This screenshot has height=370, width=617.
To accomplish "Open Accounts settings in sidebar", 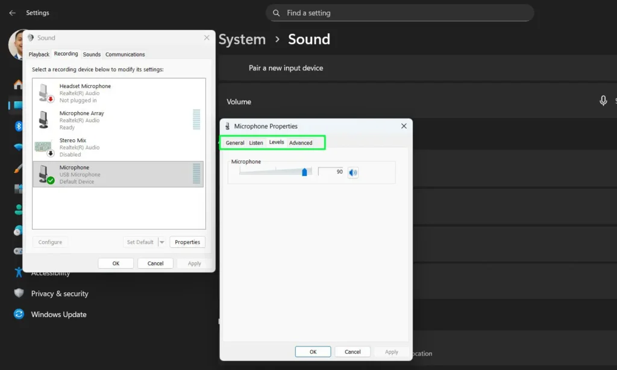I will 18,207.
